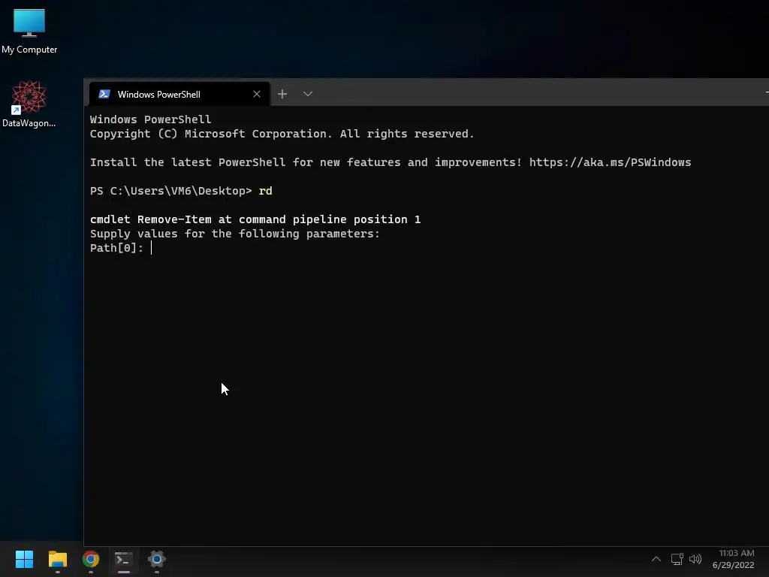769x577 pixels.
Task: Open My Computer desktop icon
Action: [x=29, y=32]
